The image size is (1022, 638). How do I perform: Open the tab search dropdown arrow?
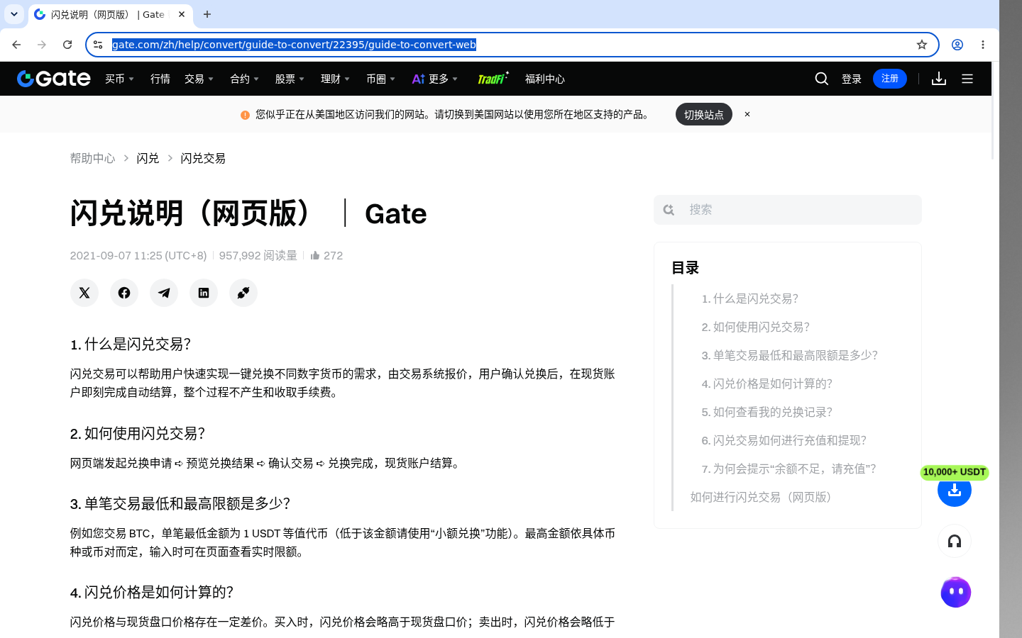pyautogui.click(x=14, y=14)
